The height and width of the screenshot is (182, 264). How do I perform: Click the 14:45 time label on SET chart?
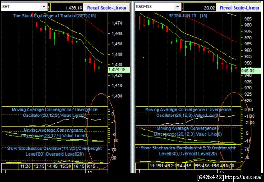52,166
